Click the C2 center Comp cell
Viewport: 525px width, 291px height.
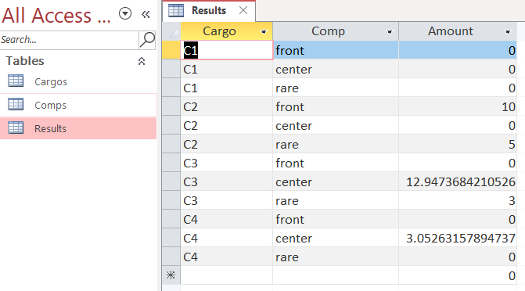[336, 126]
